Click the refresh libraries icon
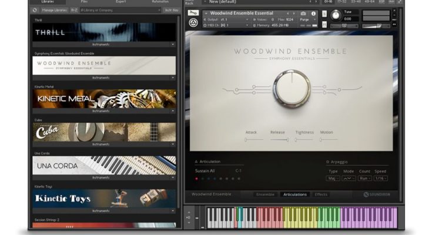The image size is (432, 235). (x=35, y=11)
